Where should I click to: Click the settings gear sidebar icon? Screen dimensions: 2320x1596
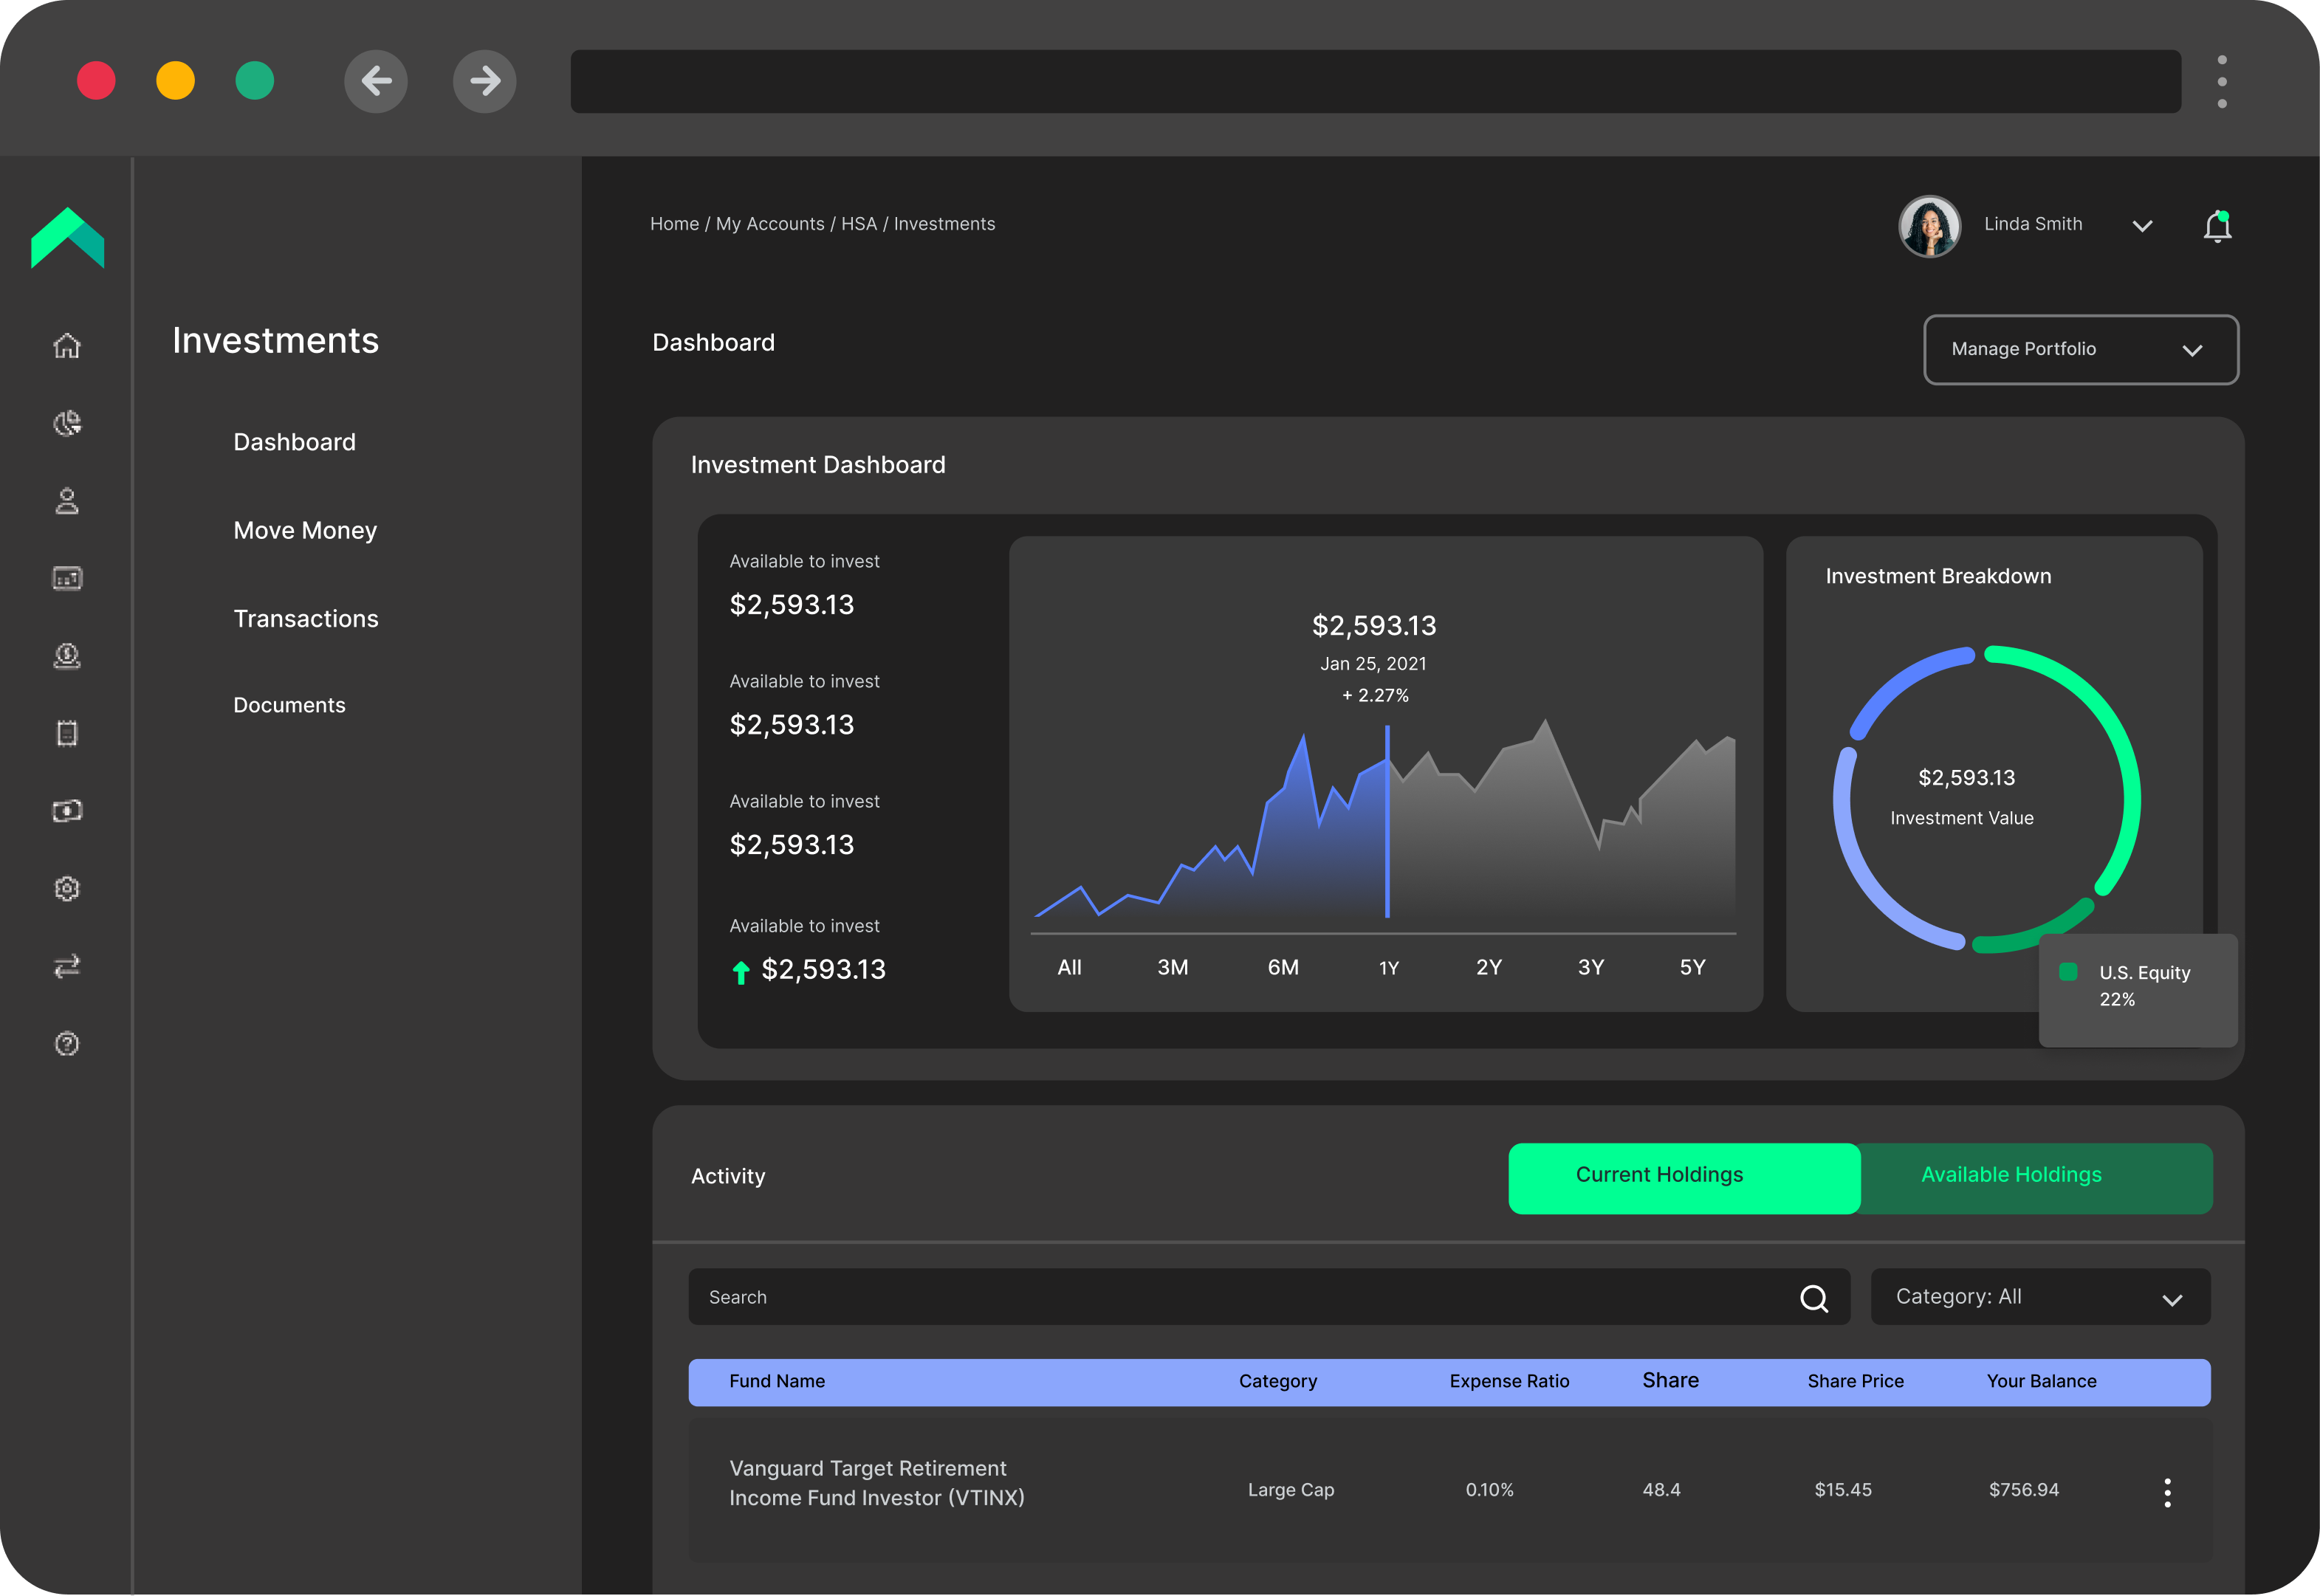(67, 889)
